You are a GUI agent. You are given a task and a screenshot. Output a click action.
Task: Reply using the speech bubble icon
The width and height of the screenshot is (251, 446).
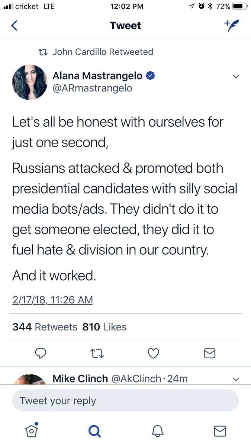click(40, 353)
